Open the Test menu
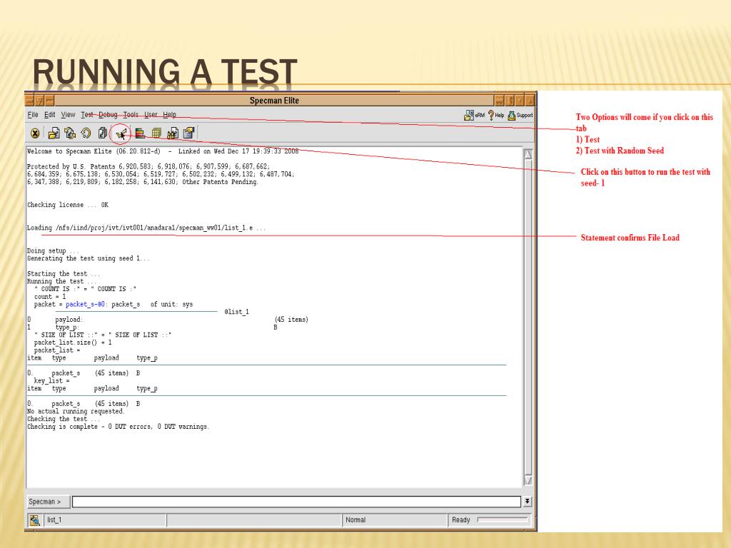The image size is (731, 548). pyautogui.click(x=87, y=115)
